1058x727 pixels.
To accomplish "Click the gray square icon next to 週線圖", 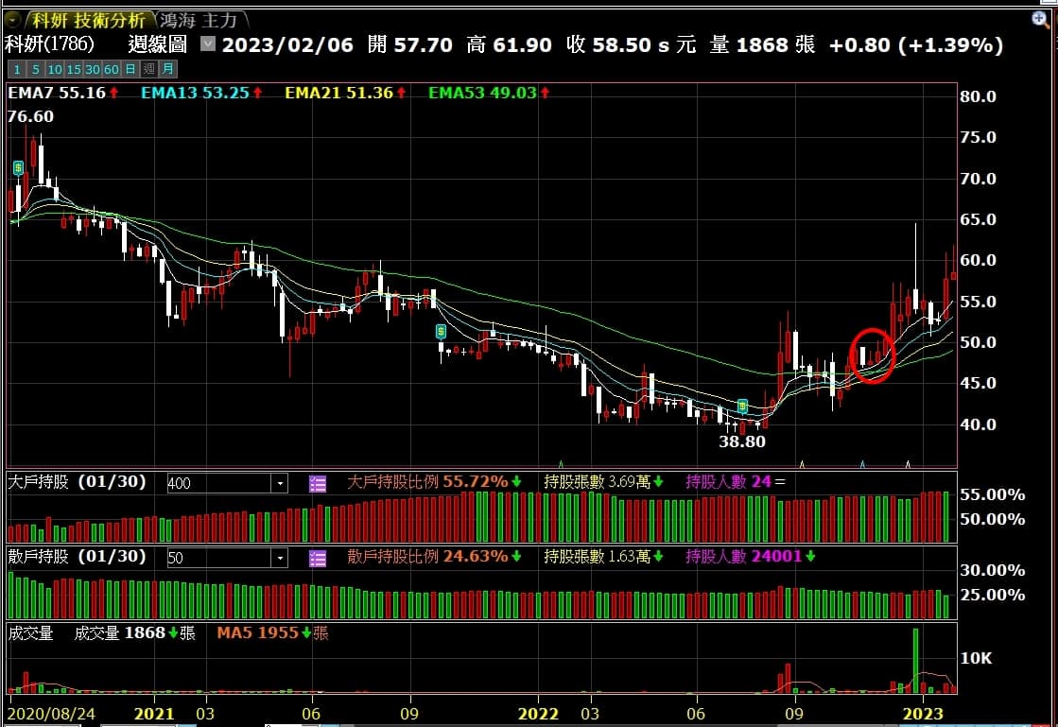I will point(208,43).
